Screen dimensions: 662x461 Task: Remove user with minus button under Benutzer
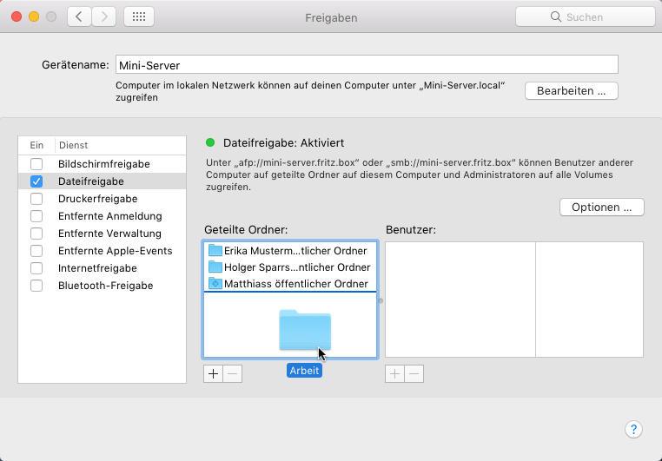point(414,373)
